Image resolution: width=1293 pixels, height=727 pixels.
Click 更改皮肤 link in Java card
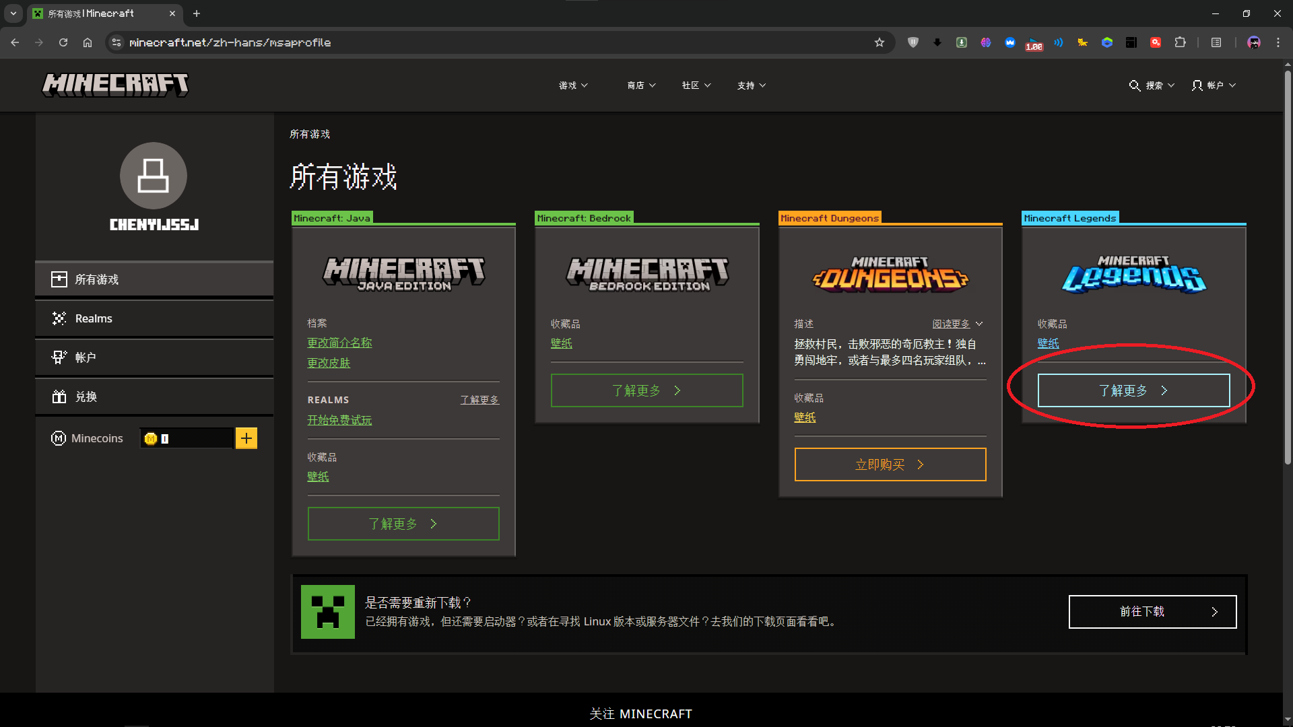(x=329, y=363)
